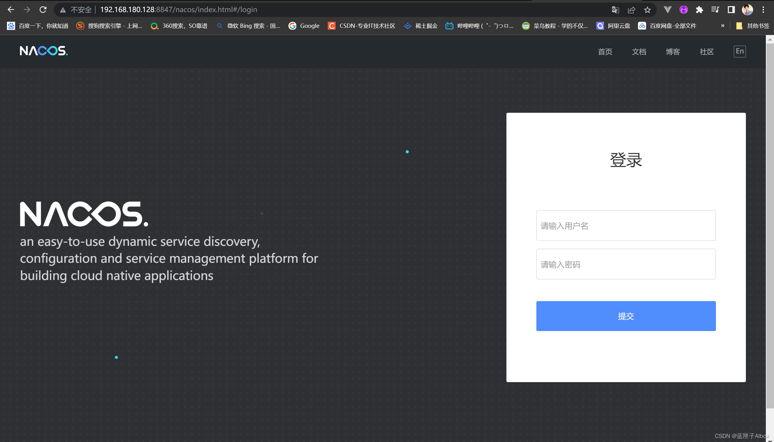Image resolution: width=774 pixels, height=442 pixels.
Task: Open the extensions puzzle icon
Action: tap(699, 10)
